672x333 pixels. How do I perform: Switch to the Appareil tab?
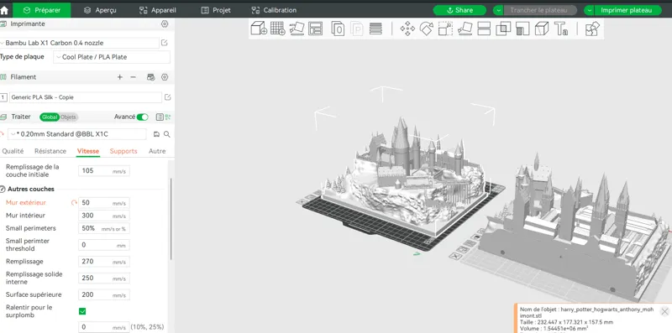click(158, 10)
